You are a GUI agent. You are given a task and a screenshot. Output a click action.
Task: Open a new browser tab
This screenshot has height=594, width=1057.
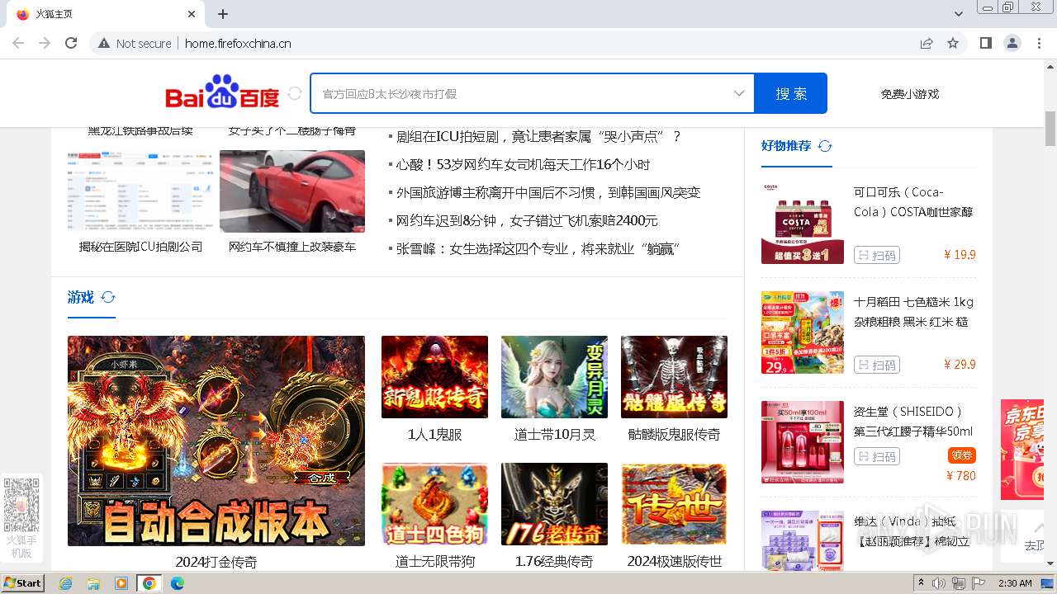[x=223, y=14]
